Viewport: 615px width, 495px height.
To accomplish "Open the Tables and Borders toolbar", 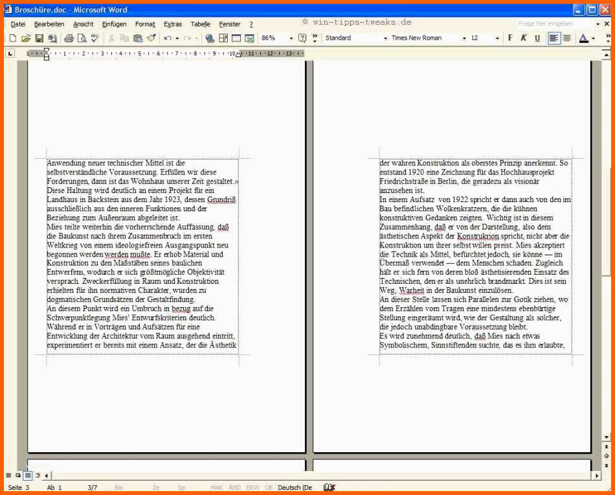I will pyautogui.click(x=223, y=38).
